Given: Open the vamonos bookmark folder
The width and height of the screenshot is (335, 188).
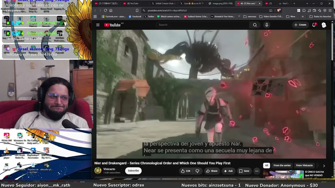Looking at the screenshot, I should 250,16.
